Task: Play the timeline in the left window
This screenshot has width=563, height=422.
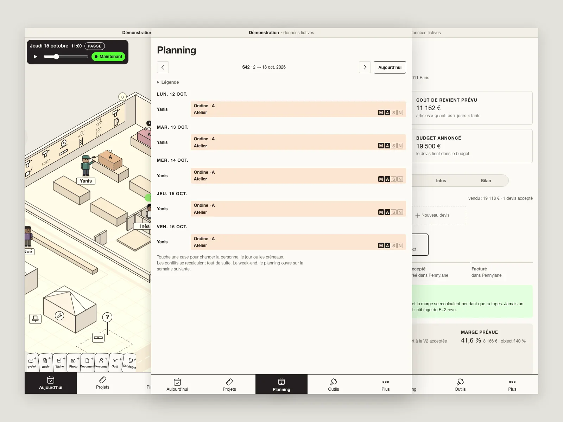Action: tap(35, 57)
